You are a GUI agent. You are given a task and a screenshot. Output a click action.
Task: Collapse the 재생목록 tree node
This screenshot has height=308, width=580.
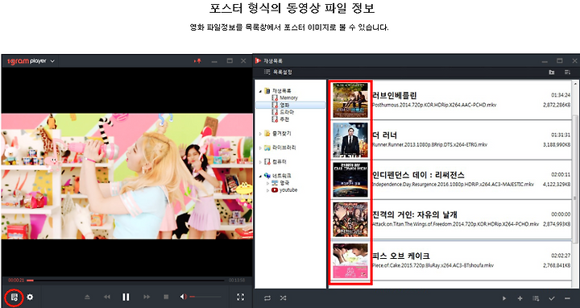point(260,90)
